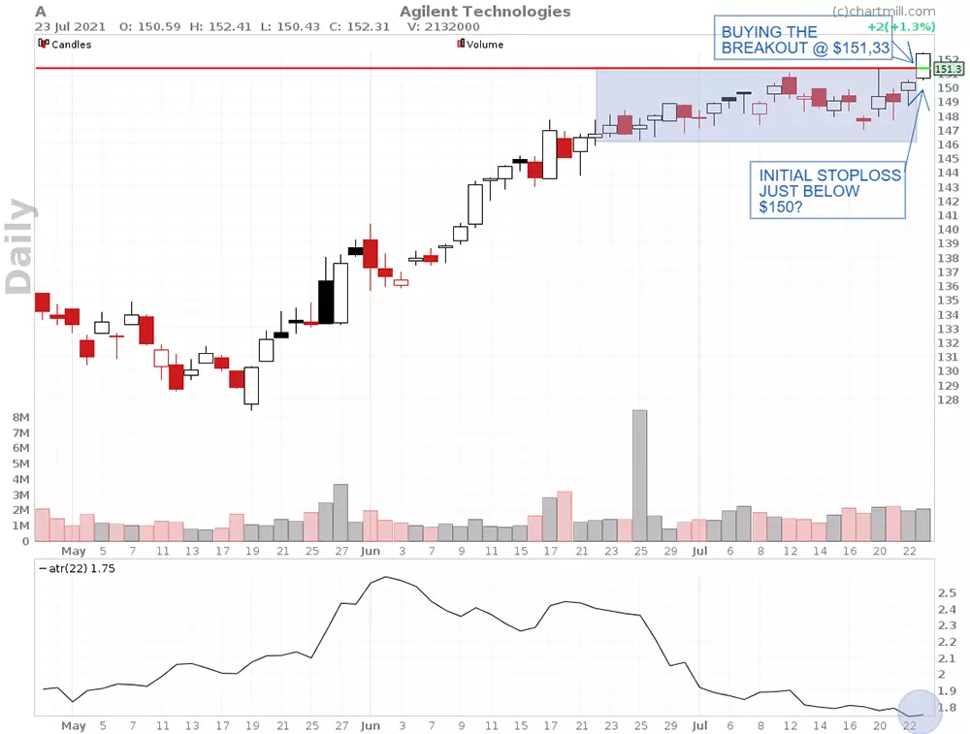Select the low value L: 150.43
The height and width of the screenshot is (734, 970).
click(290, 26)
